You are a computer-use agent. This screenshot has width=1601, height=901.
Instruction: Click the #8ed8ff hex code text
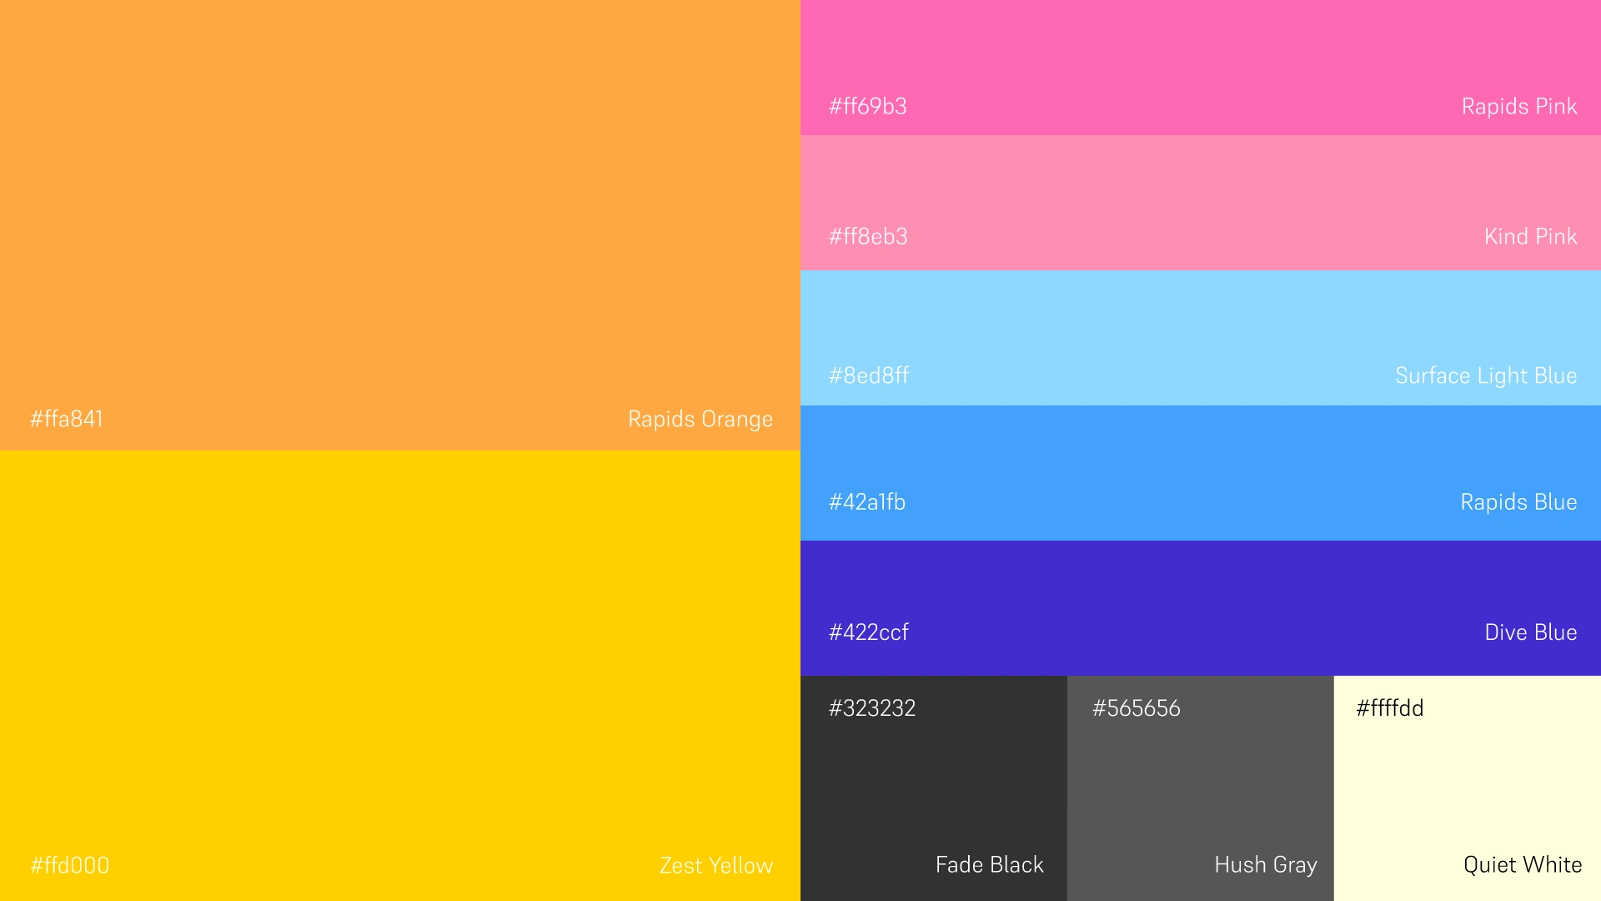point(869,375)
